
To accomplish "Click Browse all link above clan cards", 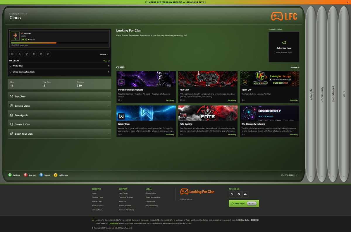I will pos(295,68).
